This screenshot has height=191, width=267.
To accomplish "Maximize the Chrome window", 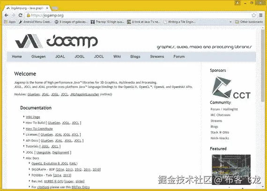I will click(x=252, y=3).
